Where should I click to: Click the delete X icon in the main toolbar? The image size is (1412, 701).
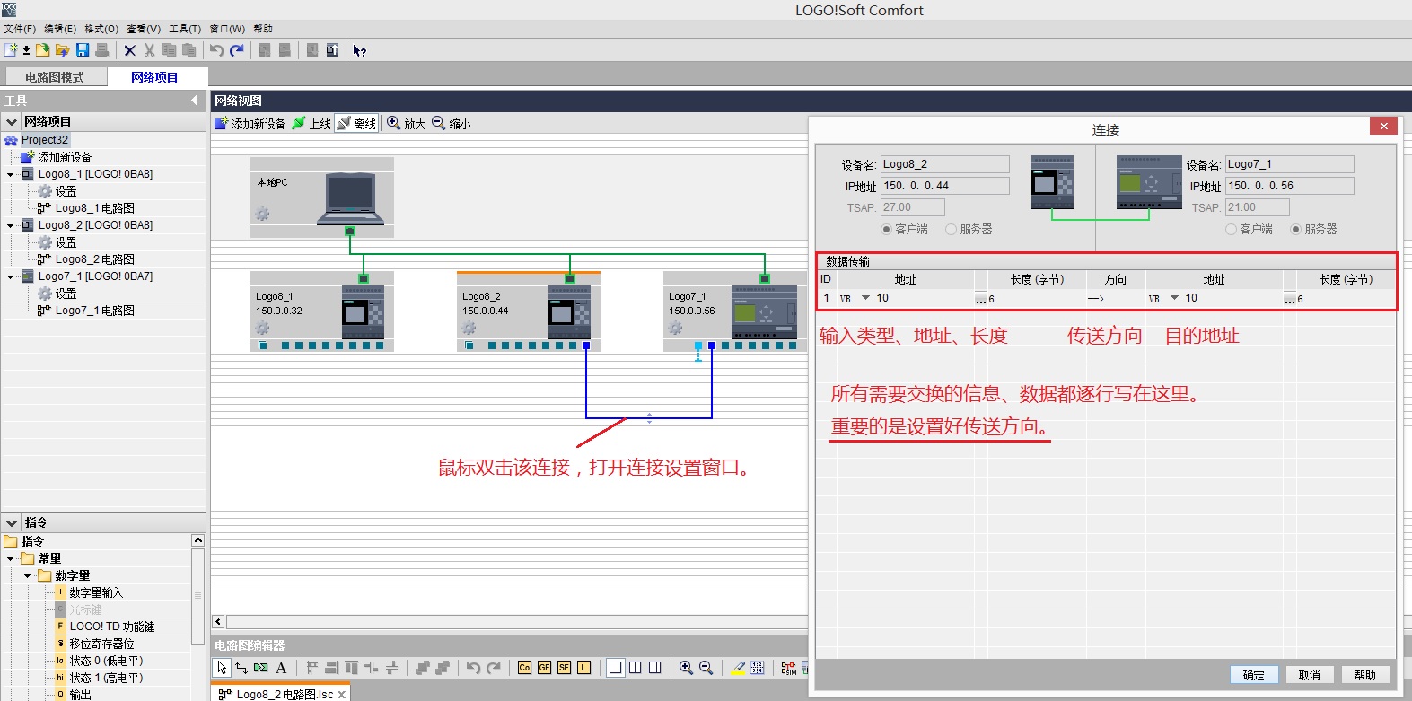pyautogui.click(x=130, y=51)
